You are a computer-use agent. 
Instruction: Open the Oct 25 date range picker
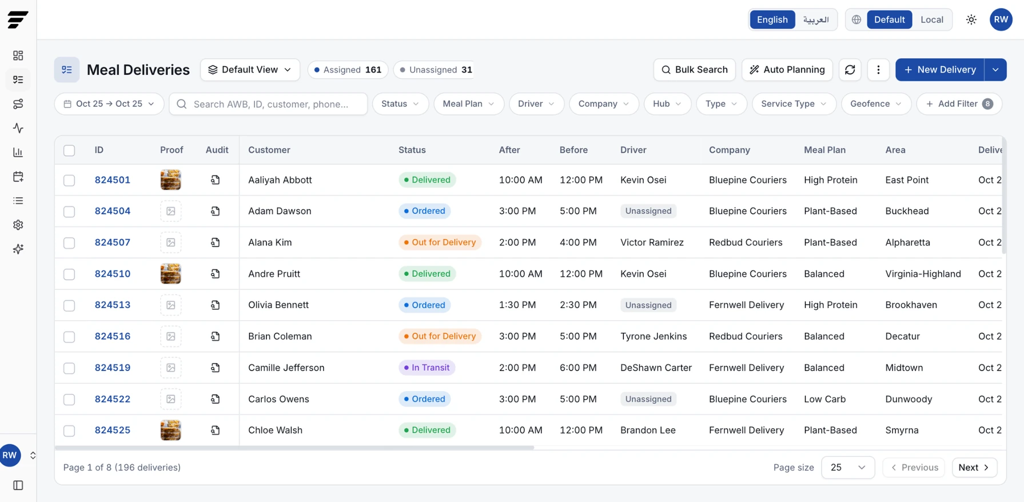pos(109,104)
